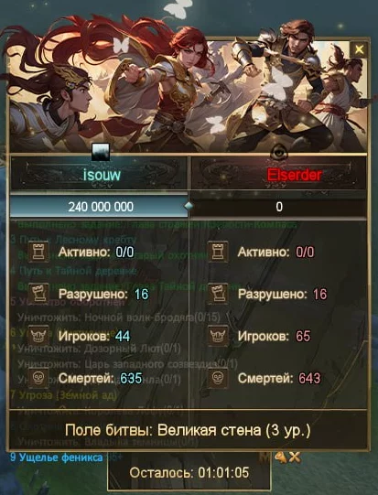Click Elserder's active towers rook icon
Viewport: 378px width, 495px height.
[218, 252]
